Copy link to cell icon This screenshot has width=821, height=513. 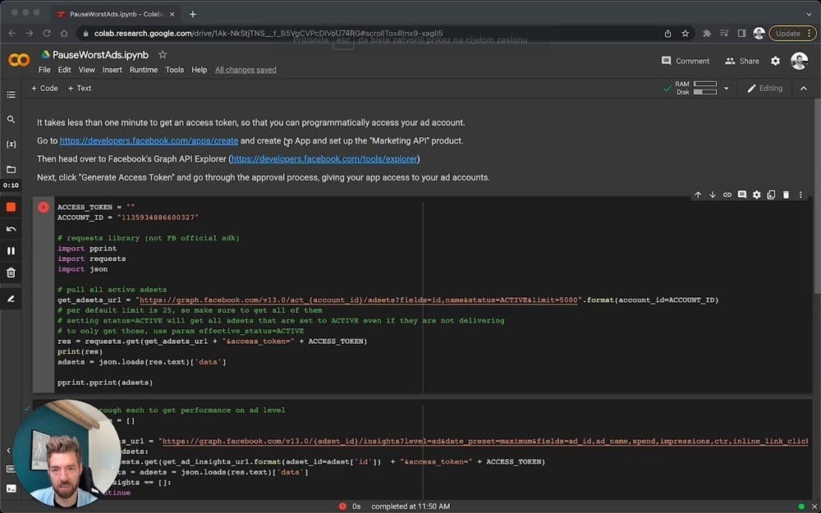(x=727, y=195)
